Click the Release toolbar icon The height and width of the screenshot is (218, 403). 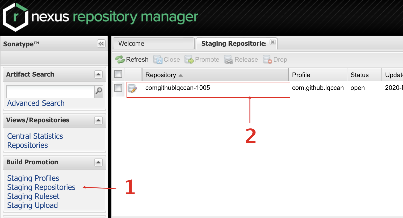point(228,59)
